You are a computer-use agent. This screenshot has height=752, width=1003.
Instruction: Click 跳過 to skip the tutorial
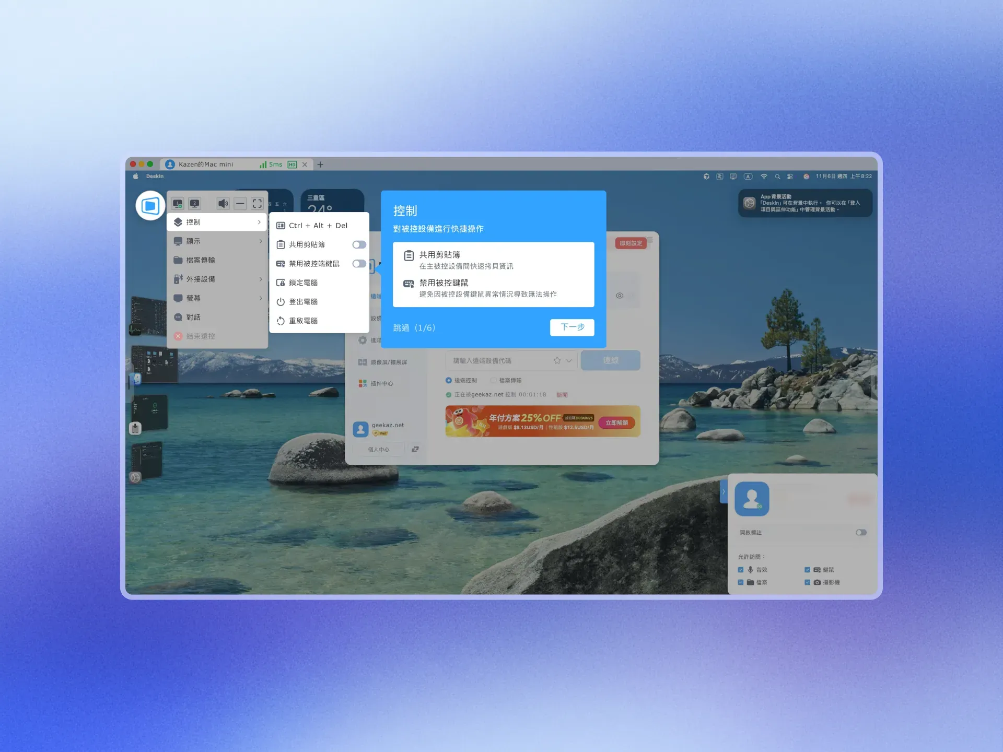(x=401, y=328)
